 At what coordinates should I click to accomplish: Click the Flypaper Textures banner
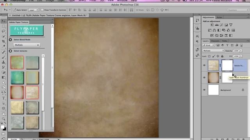(27, 30)
